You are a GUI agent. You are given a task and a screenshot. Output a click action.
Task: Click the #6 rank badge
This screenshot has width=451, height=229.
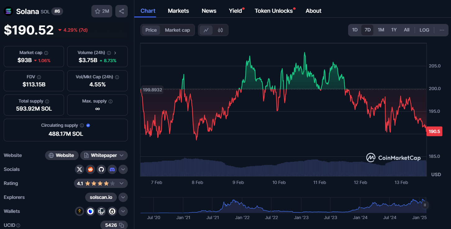pyautogui.click(x=57, y=11)
